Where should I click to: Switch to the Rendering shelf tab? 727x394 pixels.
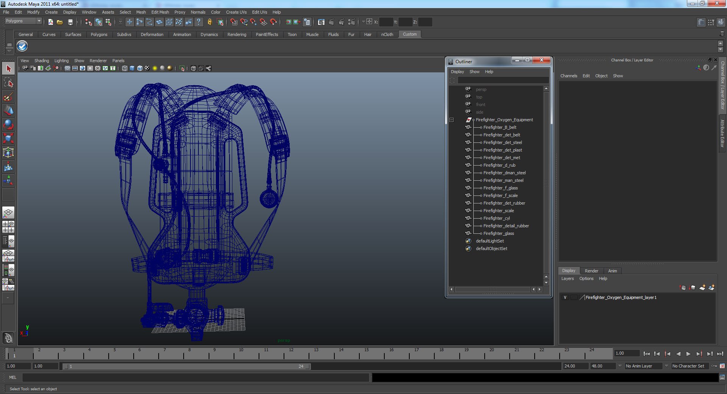[237, 34]
